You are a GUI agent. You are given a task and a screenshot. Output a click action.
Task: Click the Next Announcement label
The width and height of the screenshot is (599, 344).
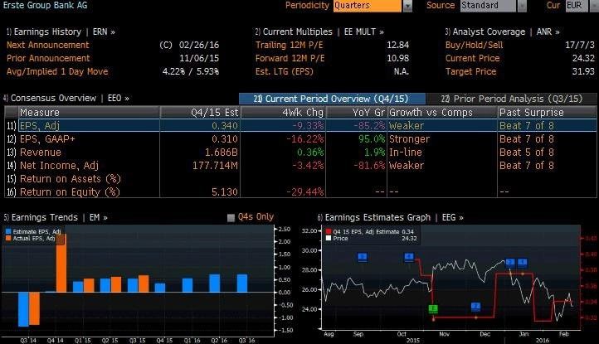point(48,45)
